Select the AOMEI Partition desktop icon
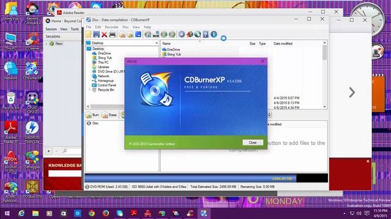 10,192
